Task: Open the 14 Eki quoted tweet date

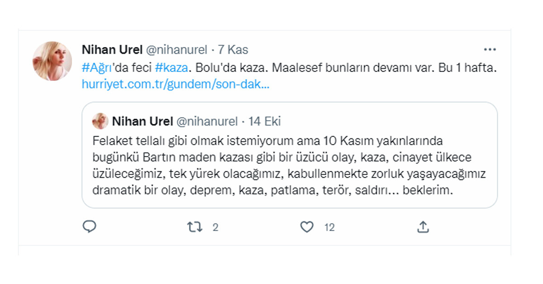Action: tap(264, 121)
